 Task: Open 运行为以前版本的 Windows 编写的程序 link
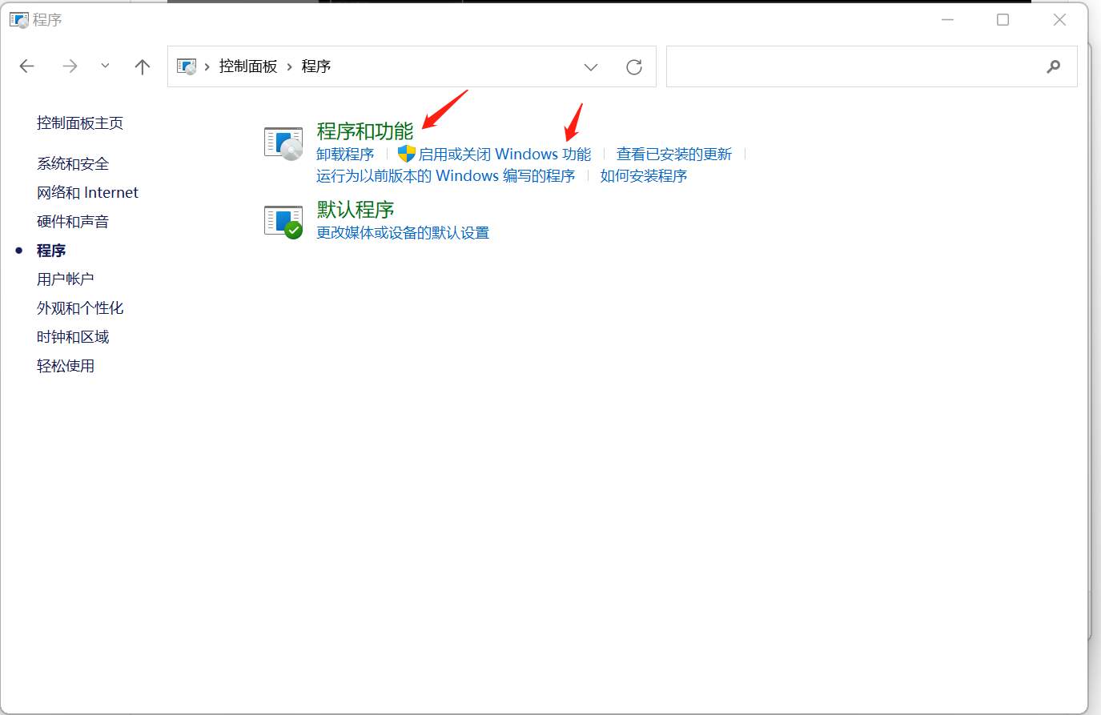click(x=446, y=176)
